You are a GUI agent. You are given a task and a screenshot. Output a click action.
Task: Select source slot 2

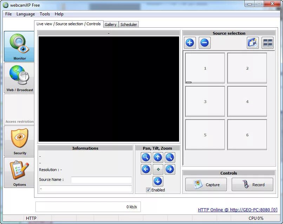pyautogui.click(x=247, y=68)
